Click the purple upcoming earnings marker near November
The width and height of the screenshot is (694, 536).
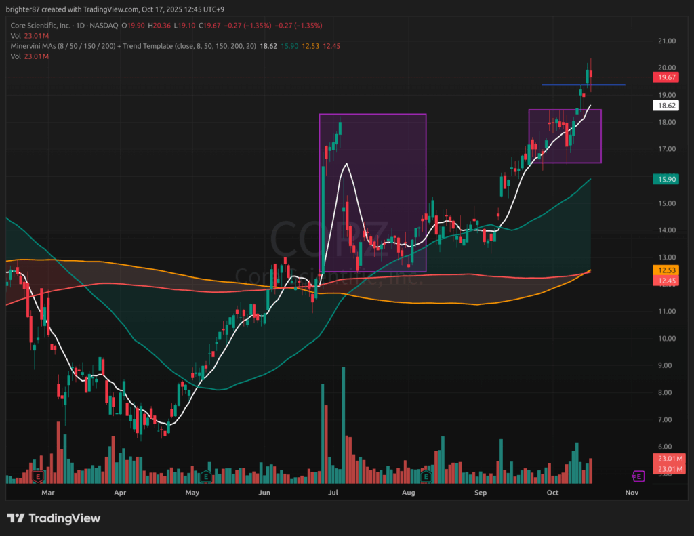coord(638,475)
